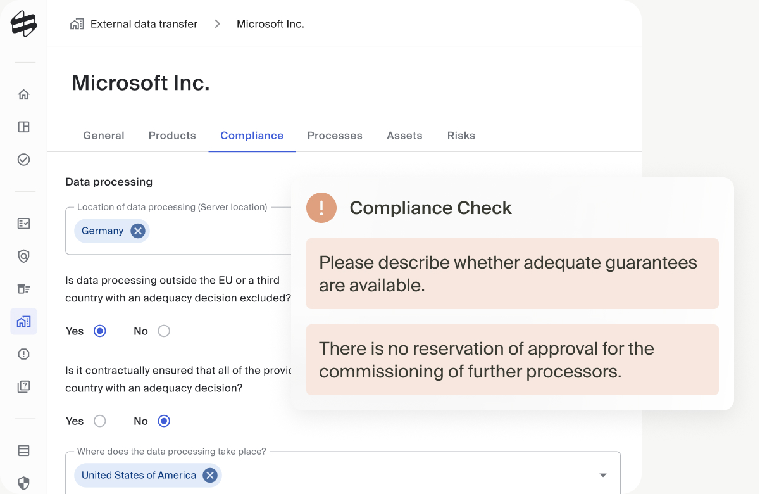This screenshot has height=494, width=760.
Task: Select Yes for contractually ensured question
Action: tap(100, 421)
